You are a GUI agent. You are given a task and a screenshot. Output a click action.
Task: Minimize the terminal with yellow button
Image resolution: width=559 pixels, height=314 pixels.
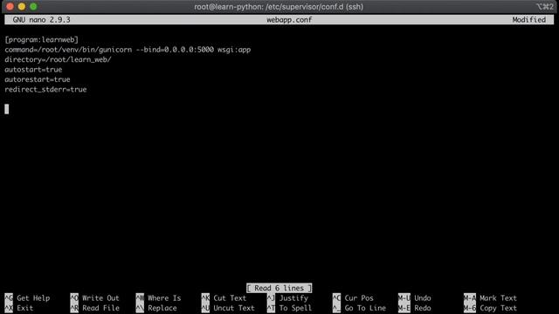22,6
